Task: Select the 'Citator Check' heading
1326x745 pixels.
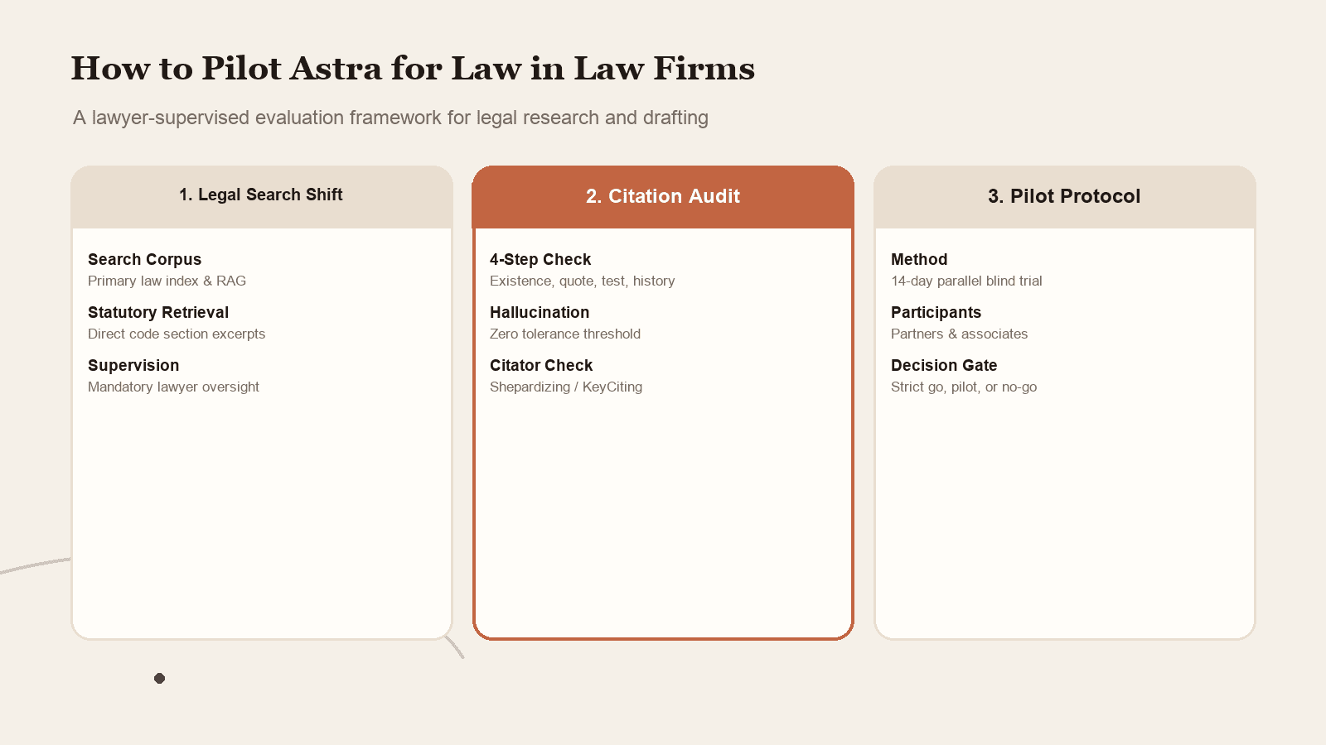Action: point(541,365)
